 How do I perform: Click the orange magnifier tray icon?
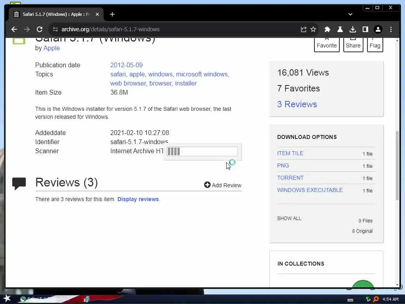point(376,299)
